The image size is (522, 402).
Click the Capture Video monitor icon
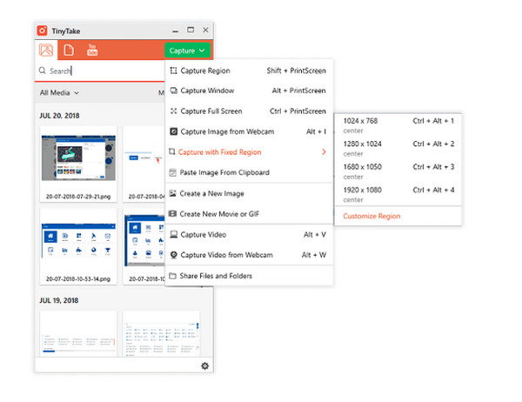173,234
